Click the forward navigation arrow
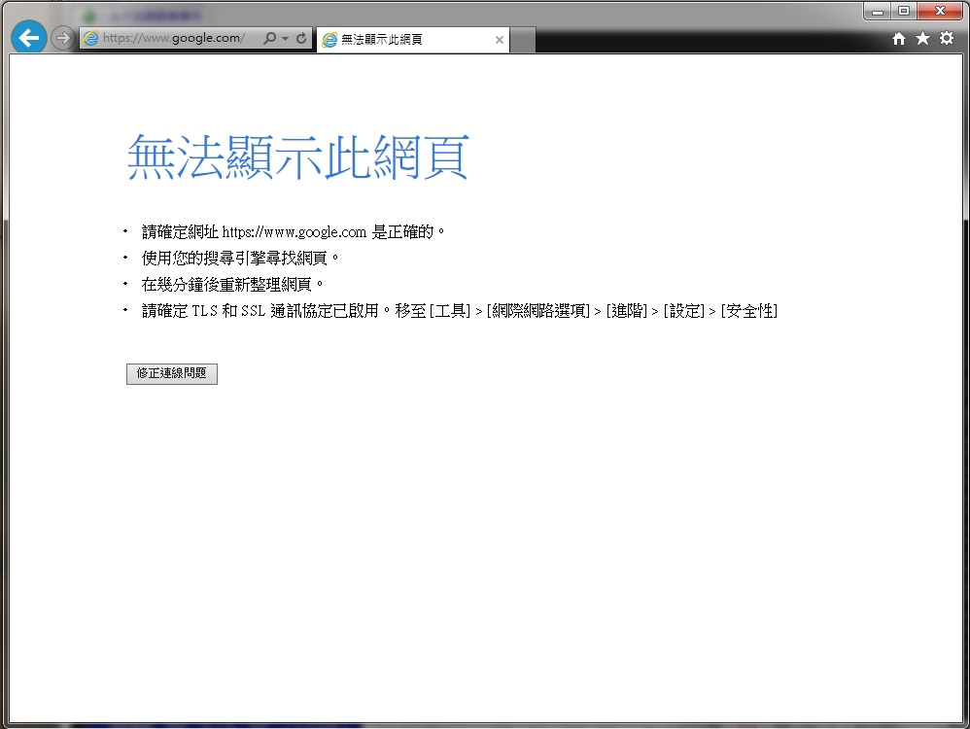Screen dimensions: 970x729 pyautogui.click(x=62, y=38)
